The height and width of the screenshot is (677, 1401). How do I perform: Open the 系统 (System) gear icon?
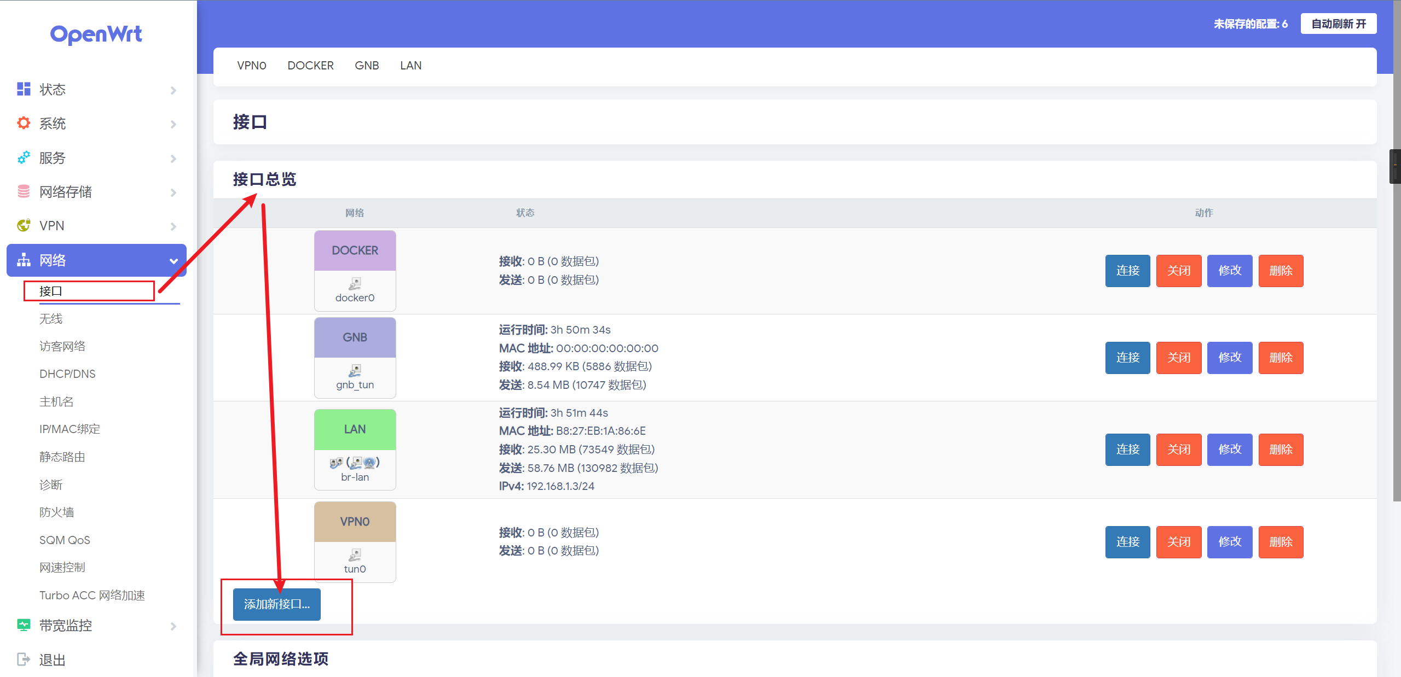click(x=23, y=123)
